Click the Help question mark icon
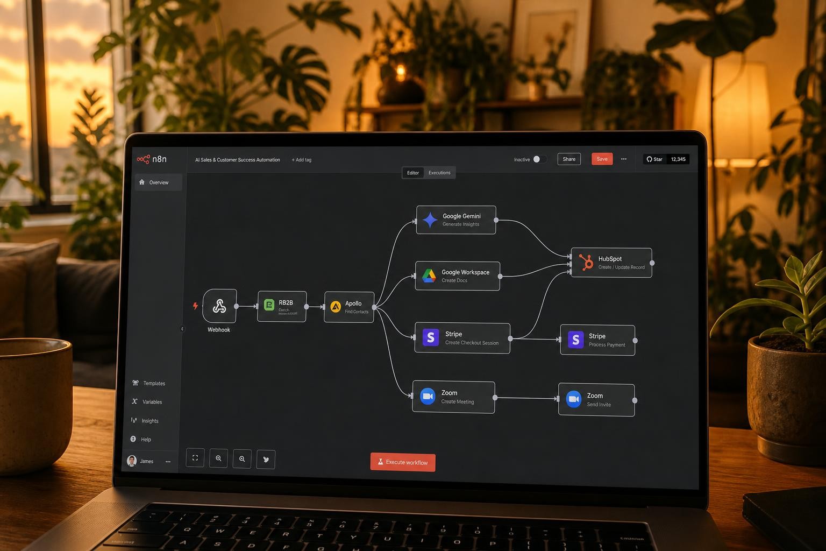The image size is (826, 551). tap(133, 439)
